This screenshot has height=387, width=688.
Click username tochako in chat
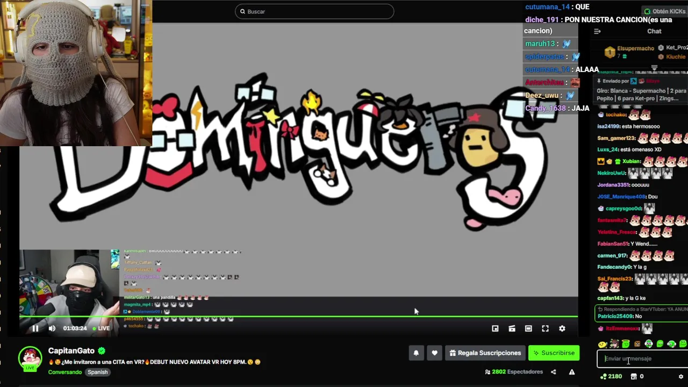(x=616, y=114)
